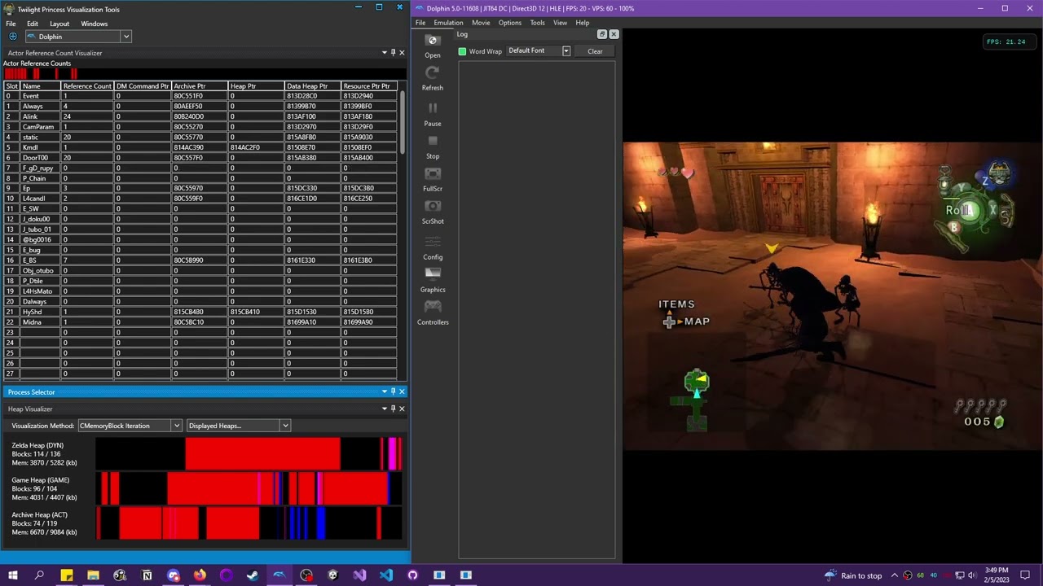Stop emulation with Dolphin Stop icon
1043x586 pixels.
click(x=433, y=141)
